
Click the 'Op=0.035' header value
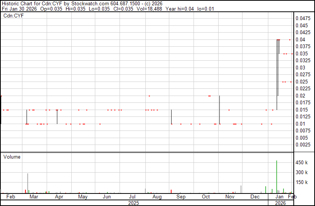click(x=51, y=9)
